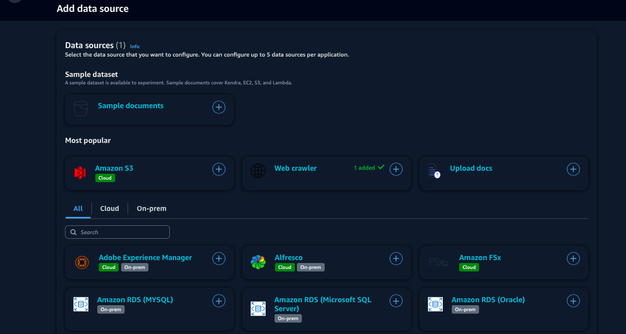This screenshot has width=626, height=334.
Task: Click the plus icon for Alfresco
Action: [396, 259]
